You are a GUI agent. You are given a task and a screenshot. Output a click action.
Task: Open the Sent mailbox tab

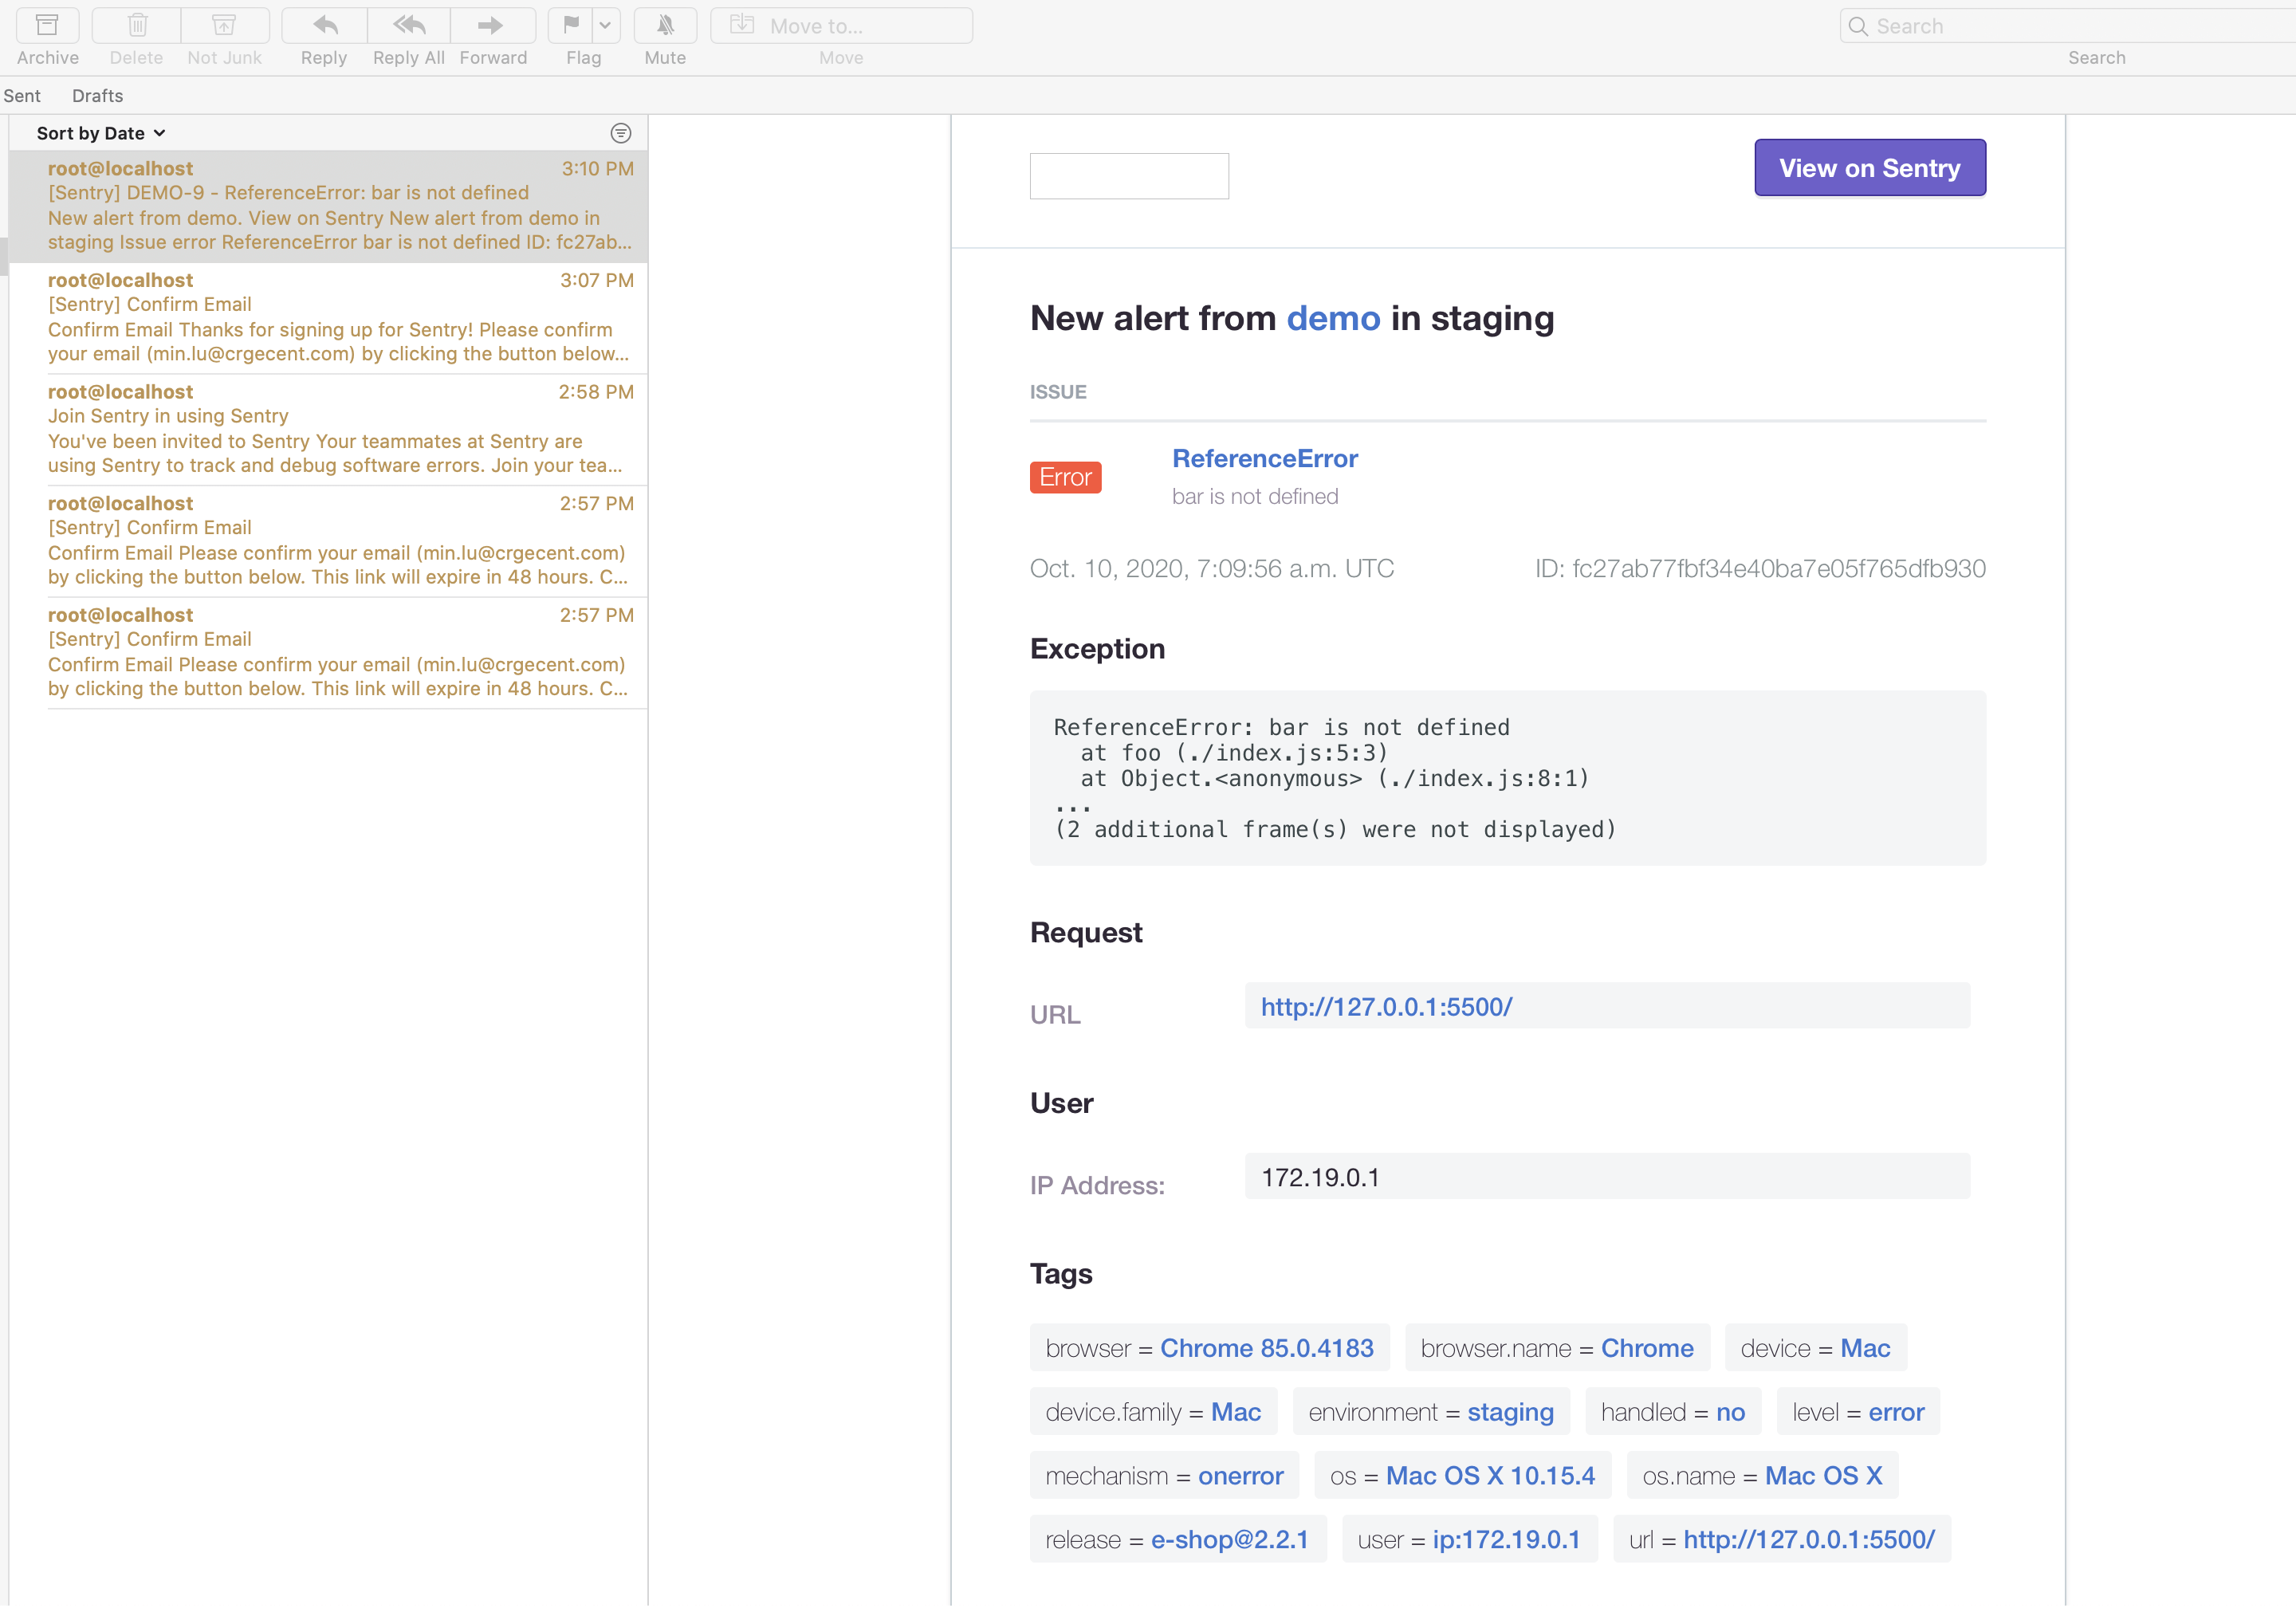click(x=22, y=96)
